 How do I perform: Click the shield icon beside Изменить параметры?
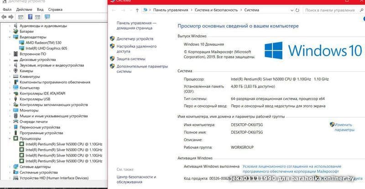(x=332, y=125)
